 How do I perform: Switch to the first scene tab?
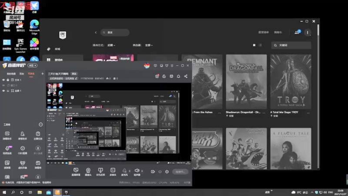11,74
